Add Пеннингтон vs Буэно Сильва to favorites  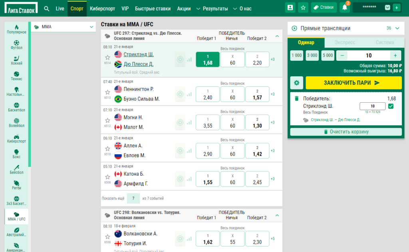point(107,92)
